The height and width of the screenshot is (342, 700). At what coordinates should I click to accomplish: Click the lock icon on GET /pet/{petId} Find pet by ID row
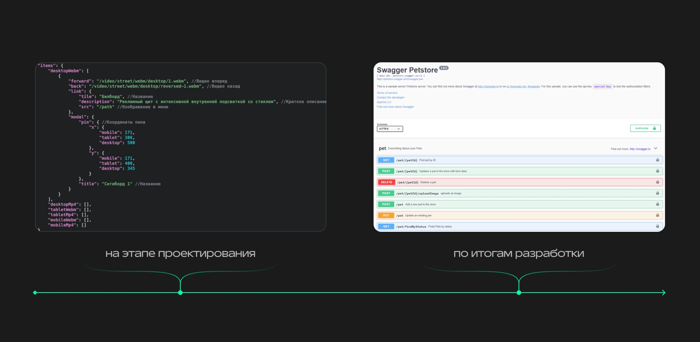(x=657, y=160)
